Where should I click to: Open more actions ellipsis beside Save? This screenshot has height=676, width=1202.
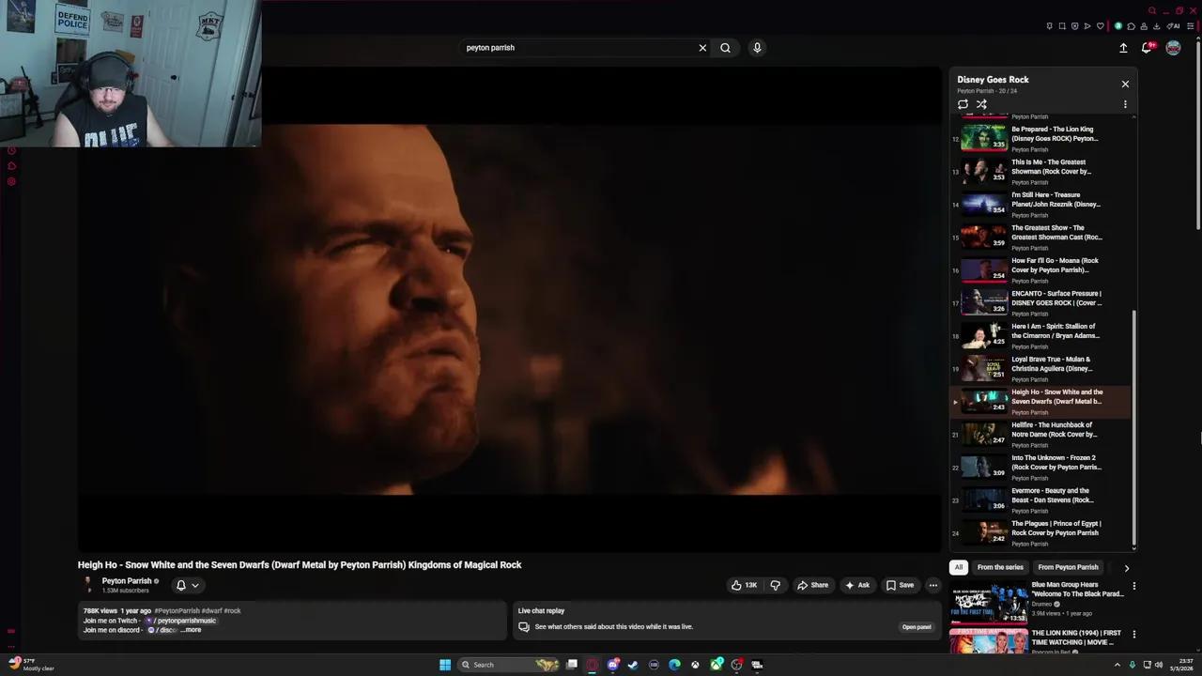932,585
